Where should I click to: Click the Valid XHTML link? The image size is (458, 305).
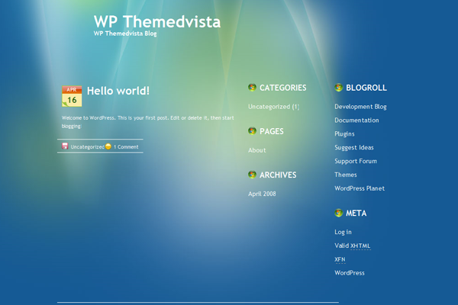coord(353,246)
